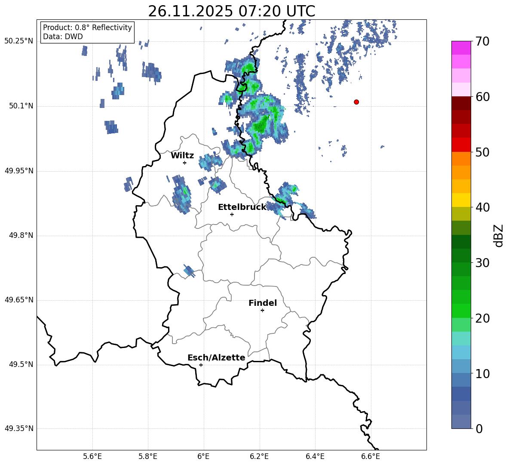Click the 0 value on colorbar
Screen dimensions: 509x465
pyautogui.click(x=479, y=428)
